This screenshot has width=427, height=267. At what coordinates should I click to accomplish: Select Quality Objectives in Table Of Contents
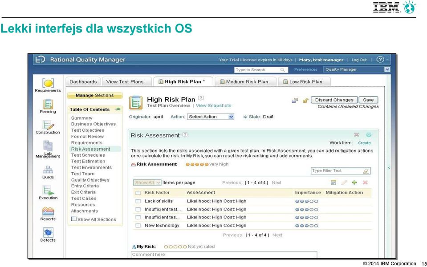(x=90, y=180)
